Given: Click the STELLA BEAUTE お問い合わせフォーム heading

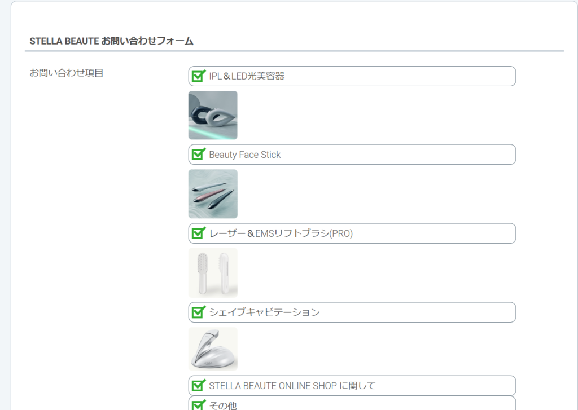Looking at the screenshot, I should click(x=111, y=41).
